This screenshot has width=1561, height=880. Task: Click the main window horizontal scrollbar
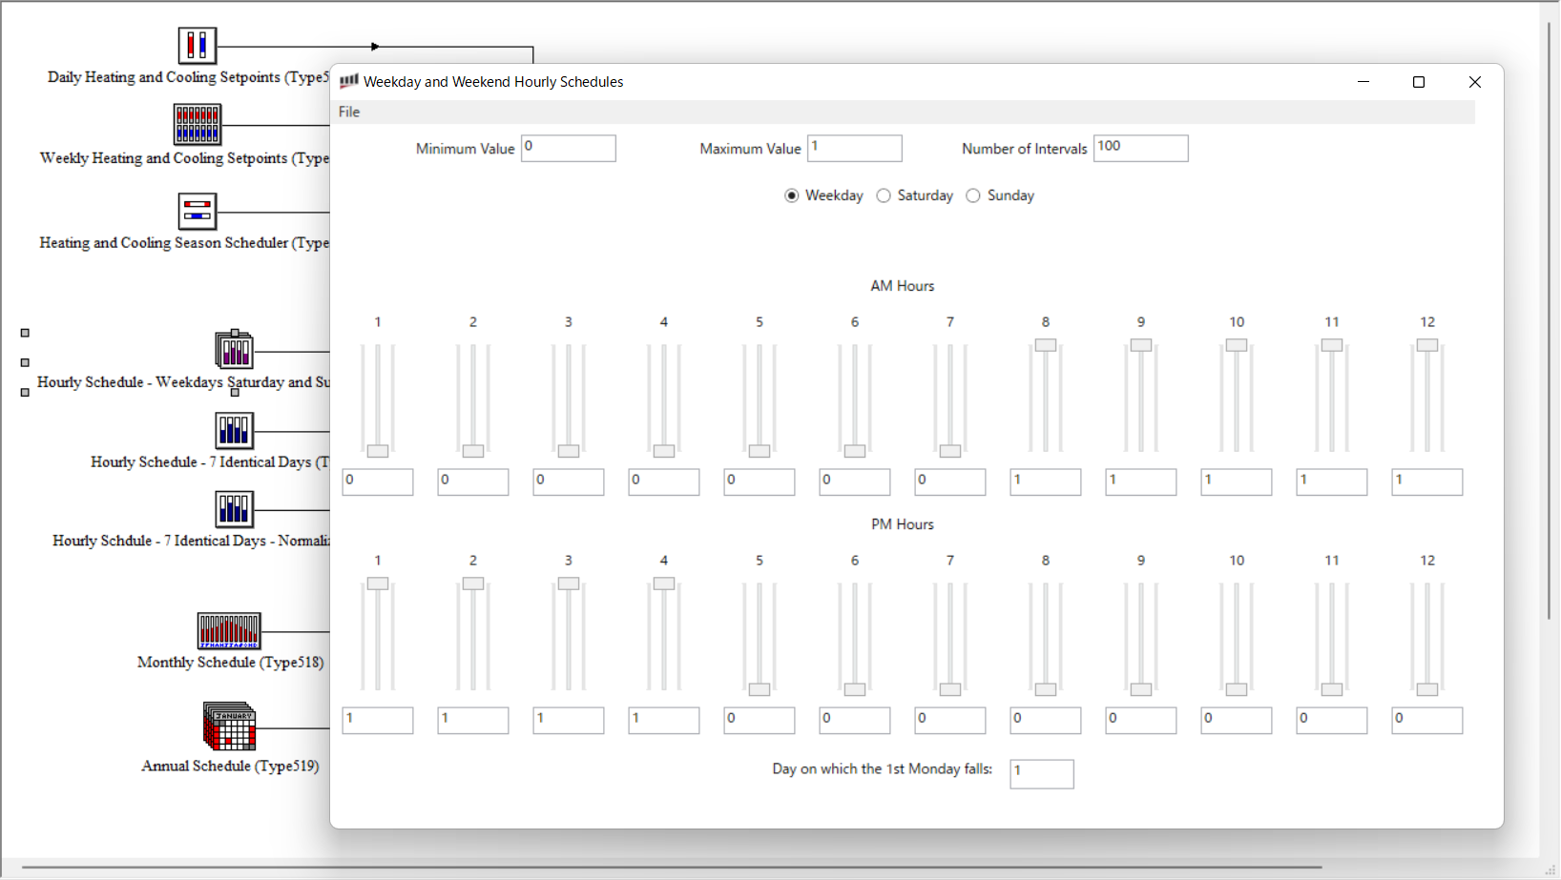click(x=671, y=868)
